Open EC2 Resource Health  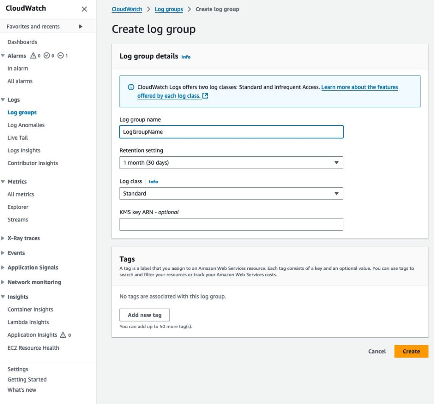coord(33,348)
